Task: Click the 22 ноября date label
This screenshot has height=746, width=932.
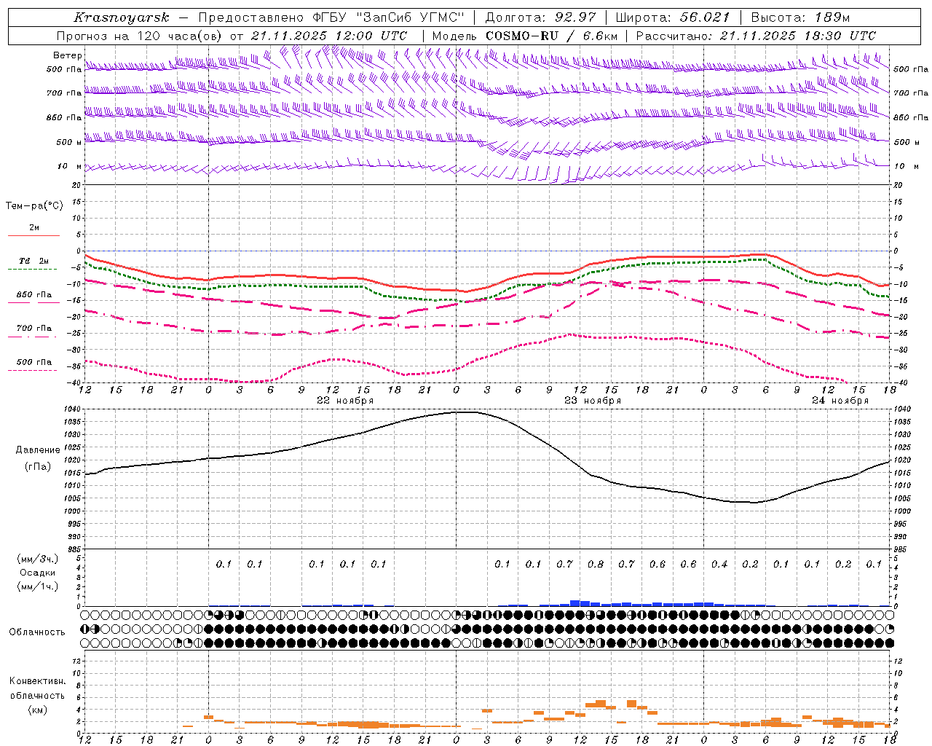Action: (x=344, y=401)
